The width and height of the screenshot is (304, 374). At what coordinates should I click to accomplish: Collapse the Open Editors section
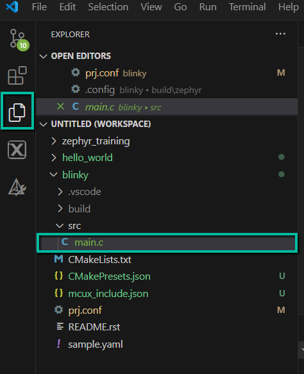(x=43, y=56)
